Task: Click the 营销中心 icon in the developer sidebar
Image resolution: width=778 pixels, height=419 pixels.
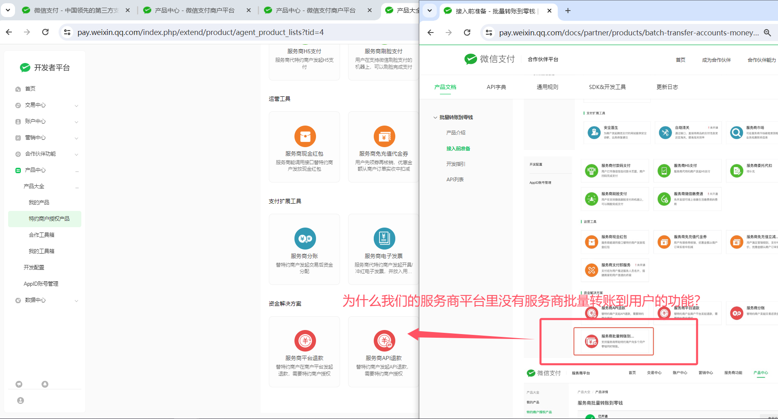Action: click(x=18, y=138)
